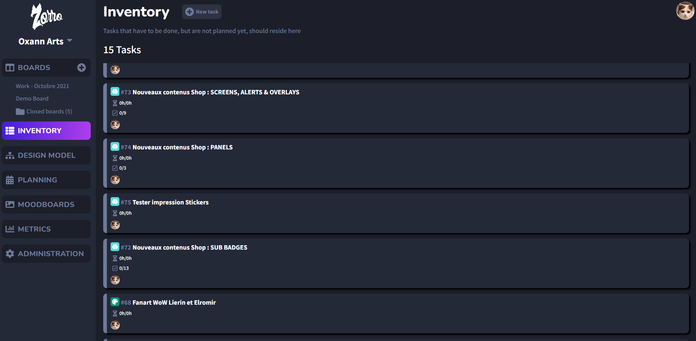Click the Planning calendar icon
Viewport: 696px width, 341px height.
pyautogui.click(x=10, y=180)
